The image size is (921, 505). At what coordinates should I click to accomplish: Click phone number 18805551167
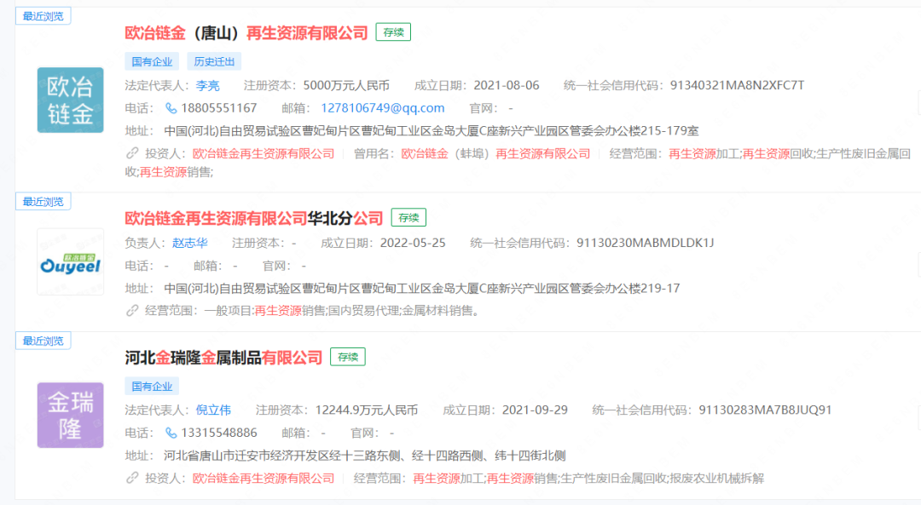[x=219, y=108]
